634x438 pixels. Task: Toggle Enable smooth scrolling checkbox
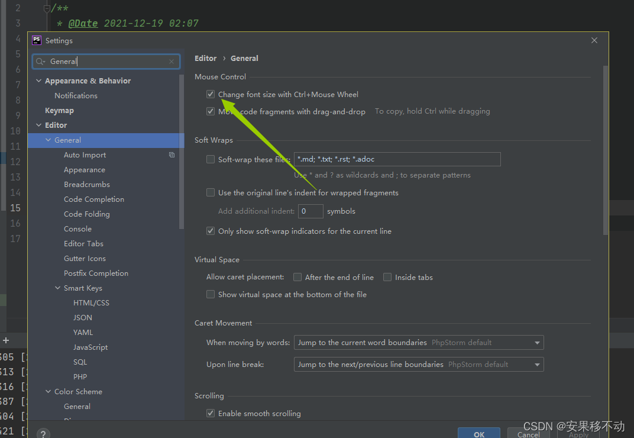[211, 413]
